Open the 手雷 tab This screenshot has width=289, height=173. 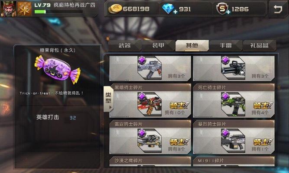226,45
